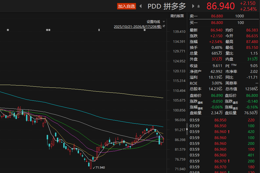Viewport: 260px width, 173px height.
Task: Click the 卖一 ask price 86.880
Action: coord(217,16)
